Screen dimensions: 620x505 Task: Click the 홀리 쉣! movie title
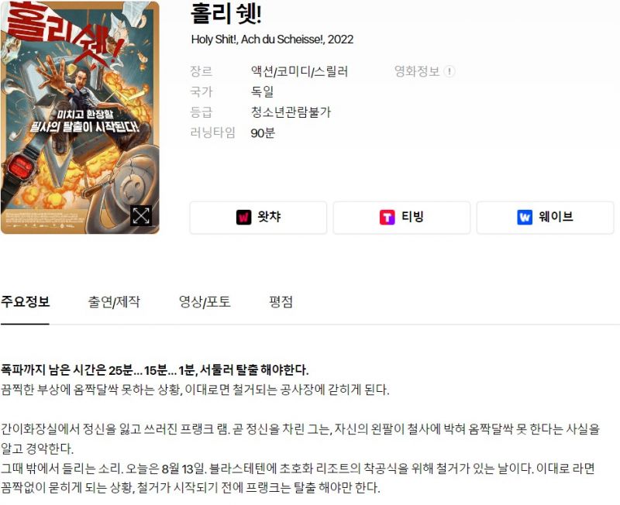226,14
